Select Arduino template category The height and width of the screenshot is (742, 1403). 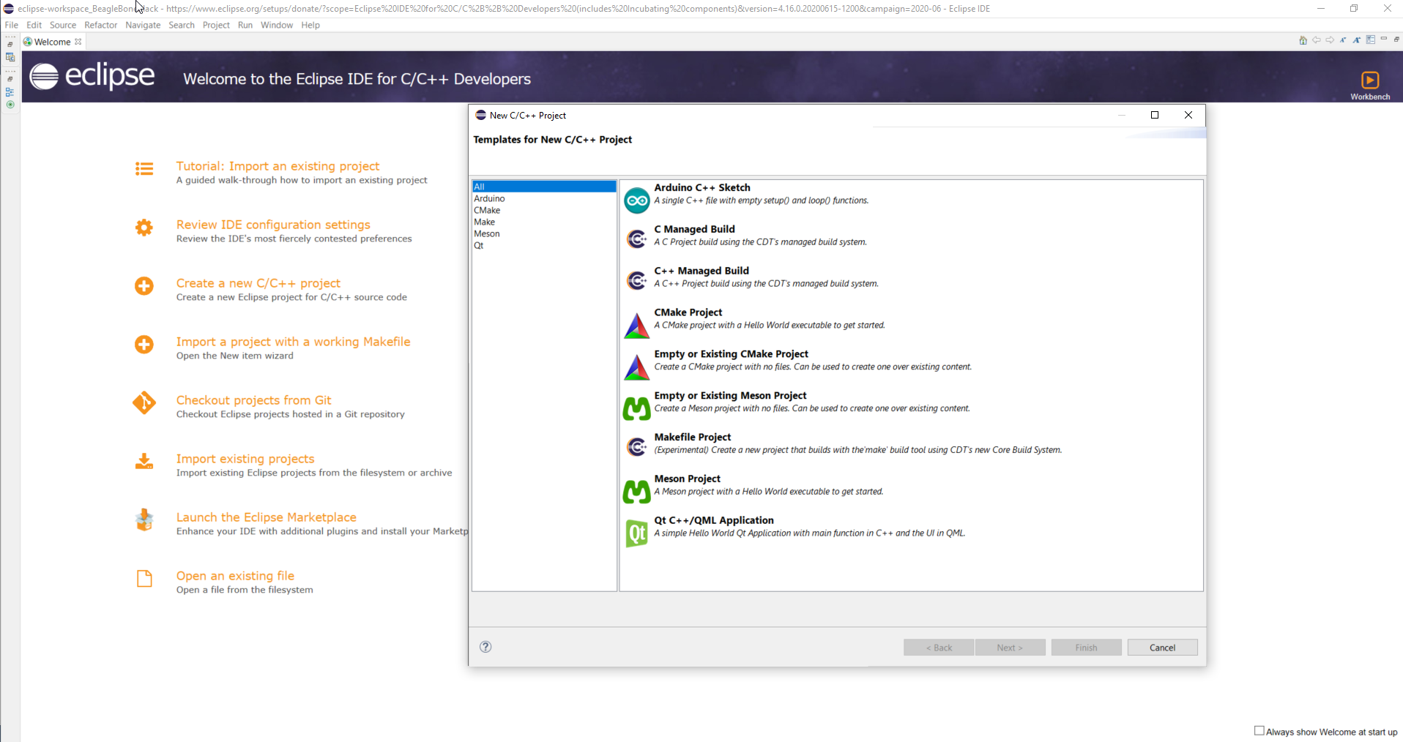(x=544, y=198)
